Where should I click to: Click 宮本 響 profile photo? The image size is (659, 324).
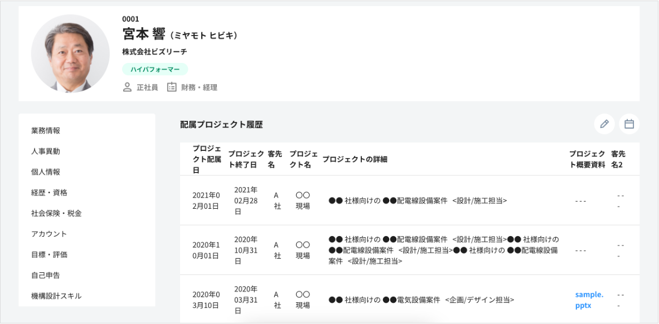click(x=70, y=53)
